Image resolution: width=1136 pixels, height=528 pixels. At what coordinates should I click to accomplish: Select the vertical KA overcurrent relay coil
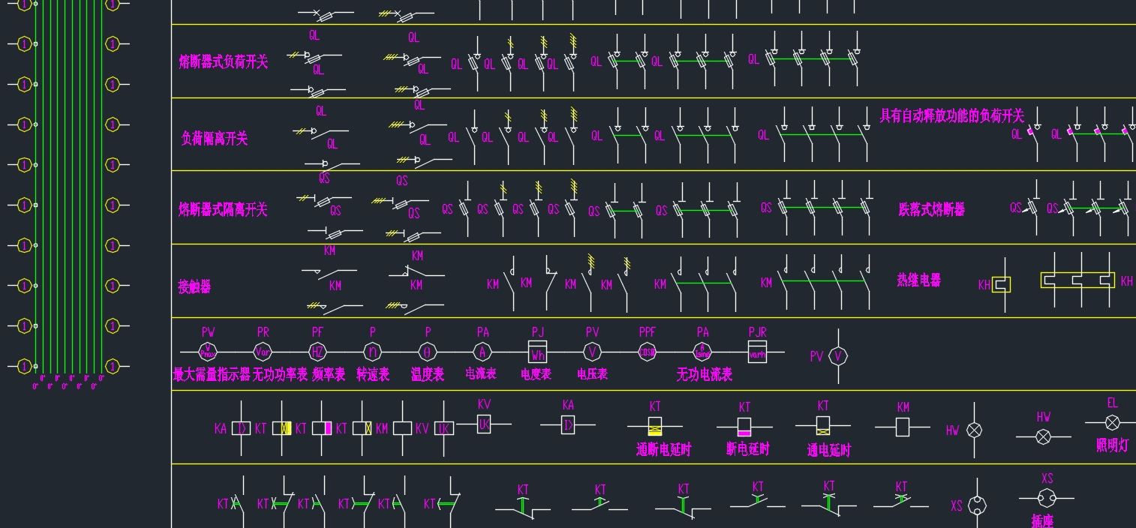pos(242,428)
